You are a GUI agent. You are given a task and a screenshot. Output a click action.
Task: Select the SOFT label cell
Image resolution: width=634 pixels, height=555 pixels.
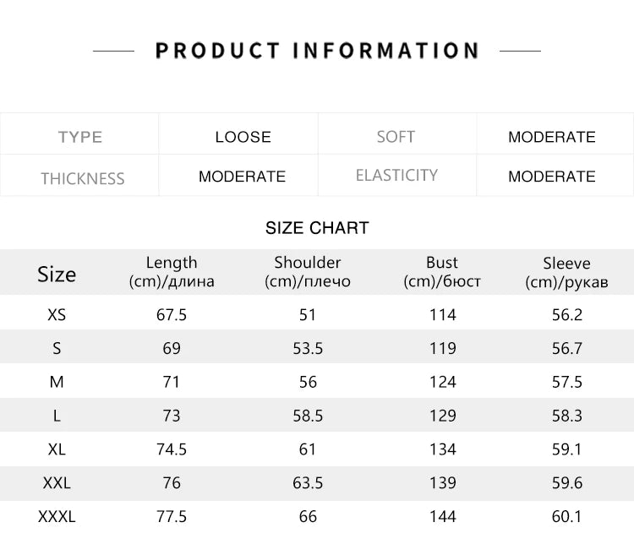point(396,137)
